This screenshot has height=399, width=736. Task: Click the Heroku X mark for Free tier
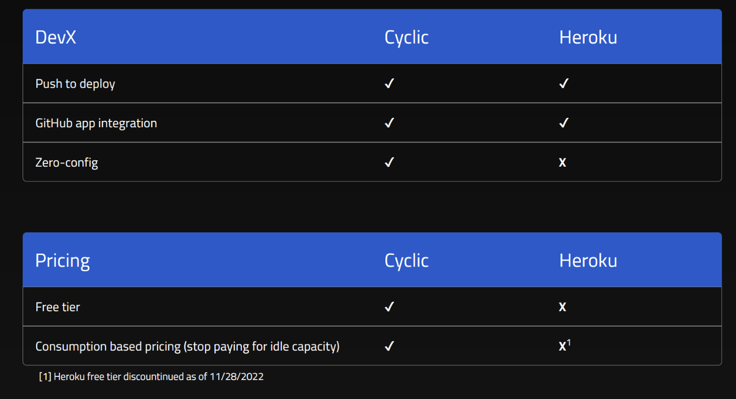(563, 307)
